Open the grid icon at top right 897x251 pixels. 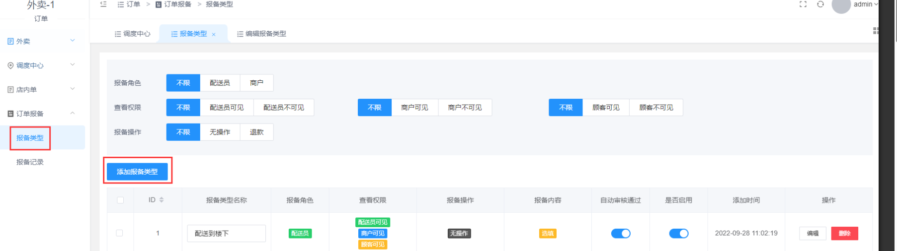[876, 31]
